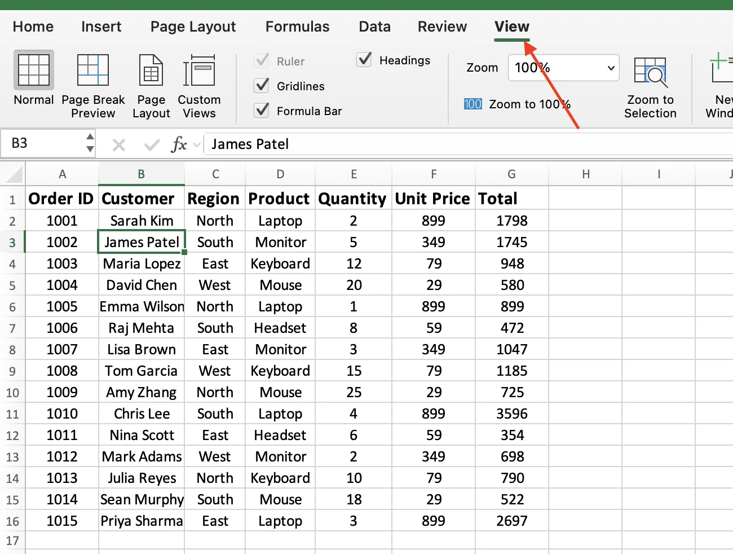Screen dimensions: 733x554
Task: Confirm entry with the checkmark icon
Action: point(151,144)
